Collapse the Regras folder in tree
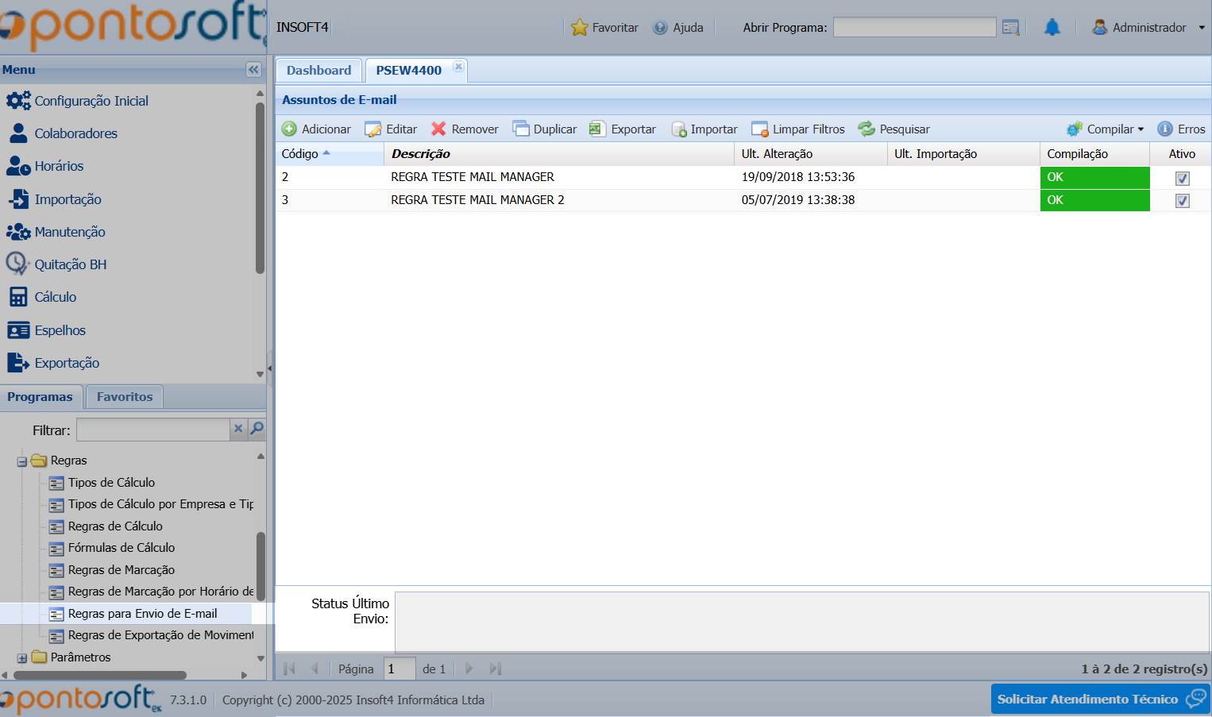Screen dimensions: 1212x717 tap(22, 461)
